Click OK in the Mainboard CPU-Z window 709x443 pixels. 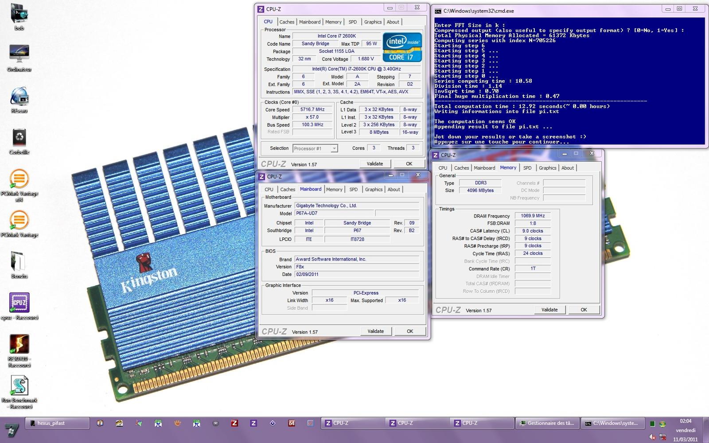(410, 331)
